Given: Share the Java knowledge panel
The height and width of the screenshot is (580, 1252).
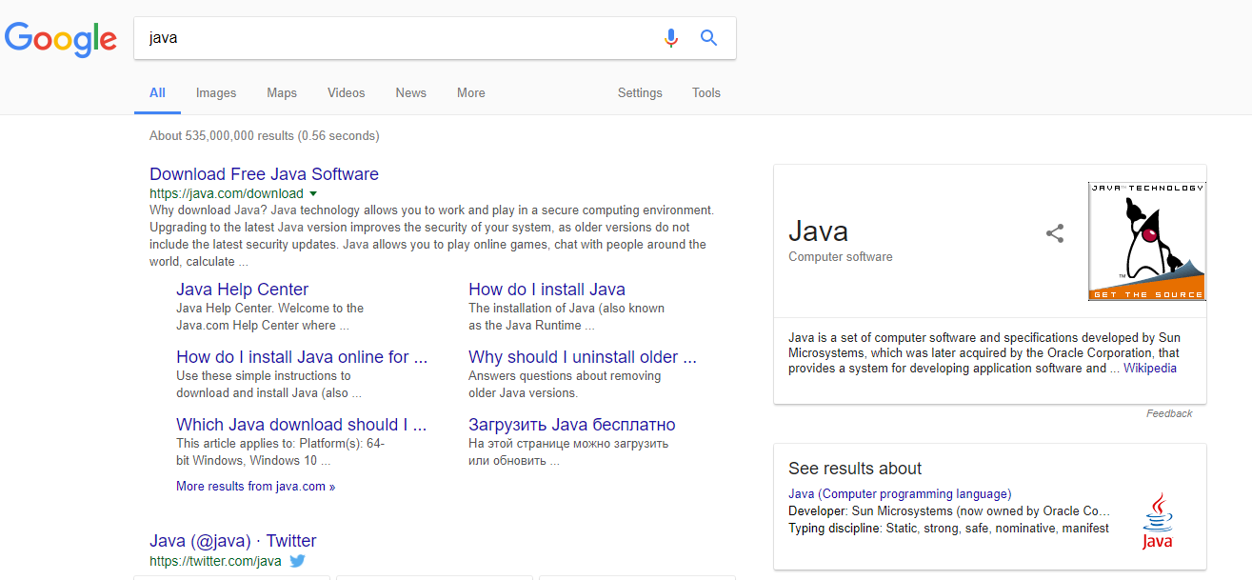Looking at the screenshot, I should coord(1055,233).
